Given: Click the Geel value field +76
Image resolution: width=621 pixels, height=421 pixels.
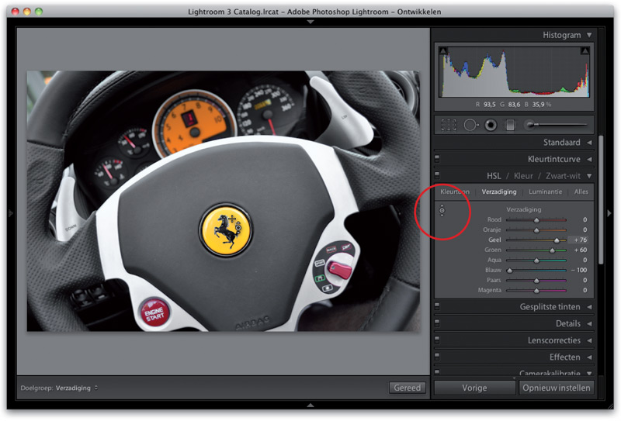Looking at the screenshot, I should pyautogui.click(x=579, y=240).
